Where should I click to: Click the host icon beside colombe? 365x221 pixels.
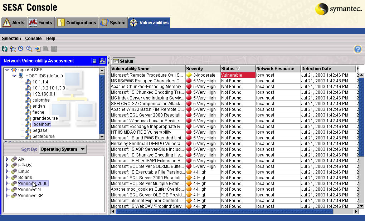point(28,100)
